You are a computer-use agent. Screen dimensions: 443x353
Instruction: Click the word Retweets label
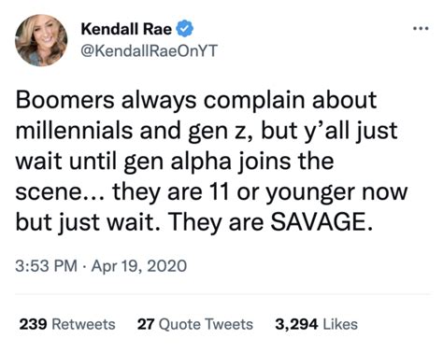[83, 324]
